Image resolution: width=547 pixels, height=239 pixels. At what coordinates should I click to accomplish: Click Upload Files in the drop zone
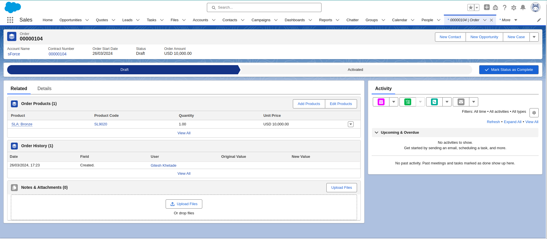[184, 204]
